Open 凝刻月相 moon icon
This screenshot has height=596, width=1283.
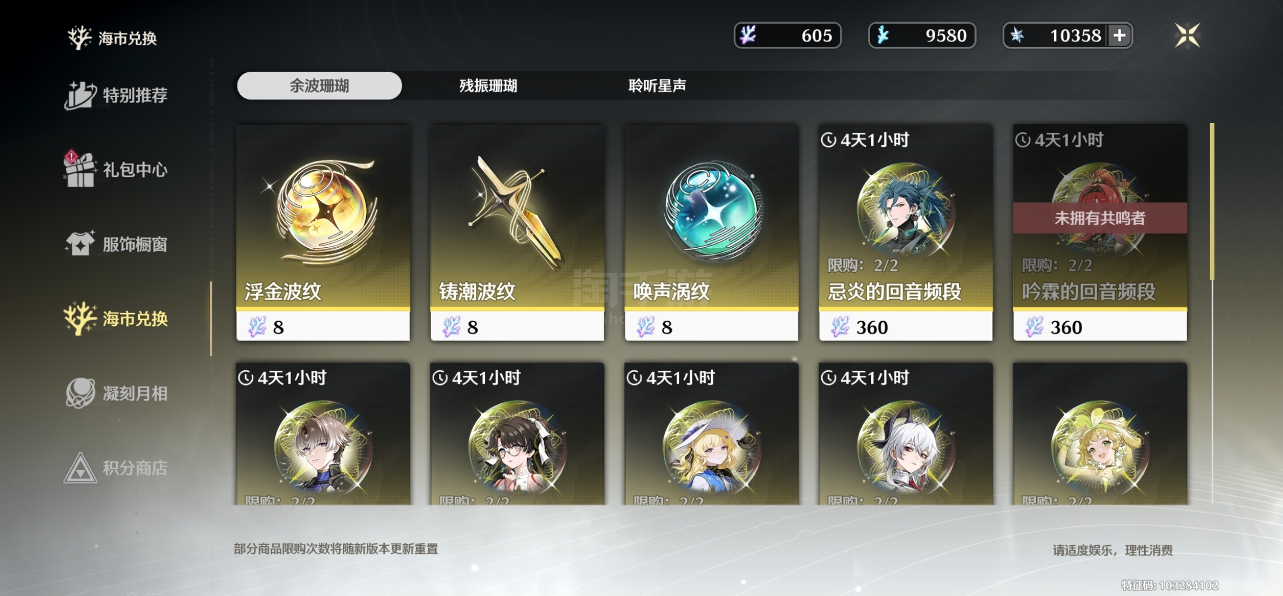coord(80,392)
